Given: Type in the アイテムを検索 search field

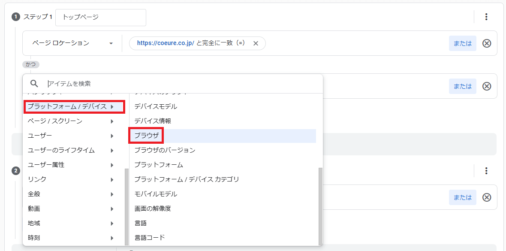Looking at the screenshot, I should point(180,84).
